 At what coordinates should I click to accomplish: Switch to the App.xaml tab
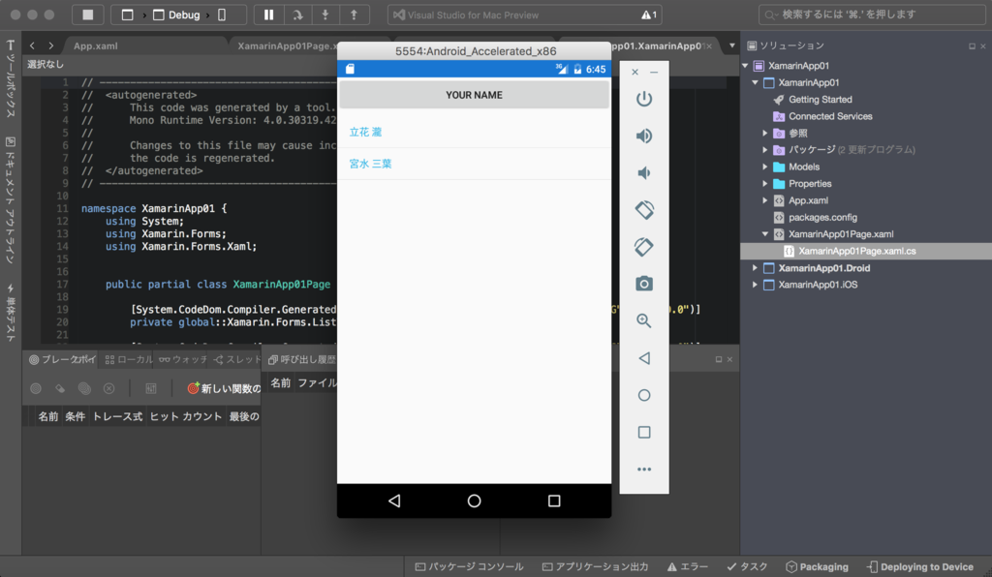click(x=96, y=46)
